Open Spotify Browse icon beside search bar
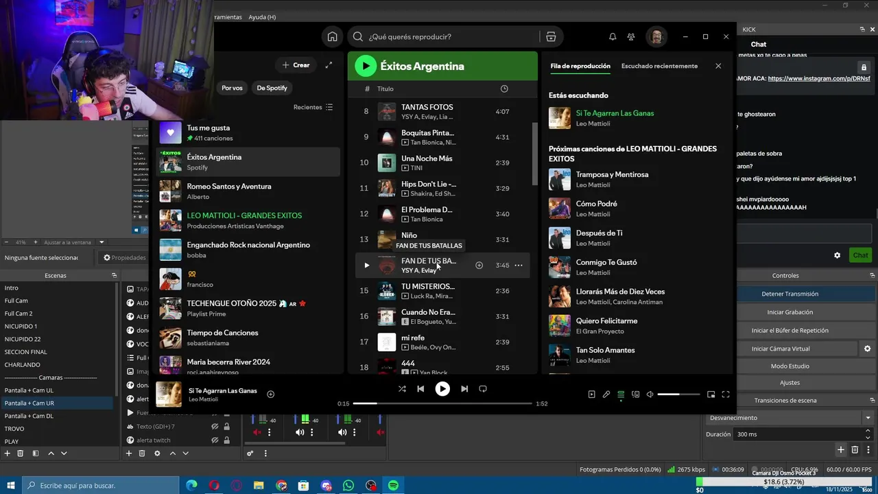Viewport: 878px width, 494px height. (551, 36)
